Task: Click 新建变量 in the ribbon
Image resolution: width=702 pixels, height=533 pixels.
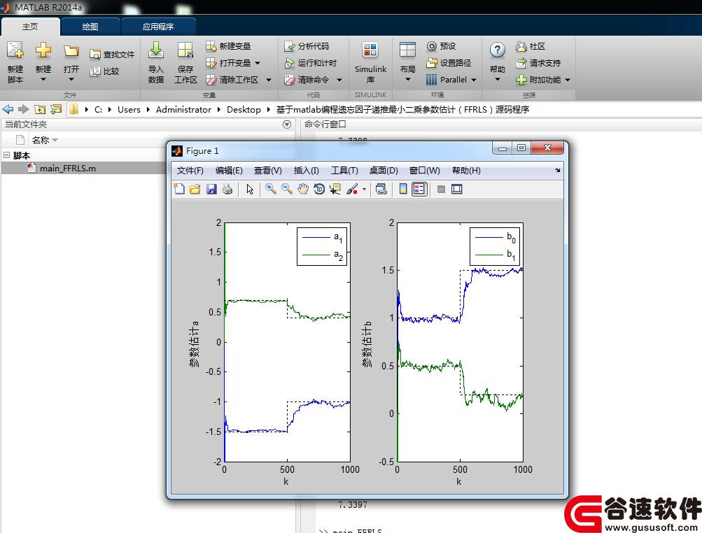Action: click(x=228, y=46)
